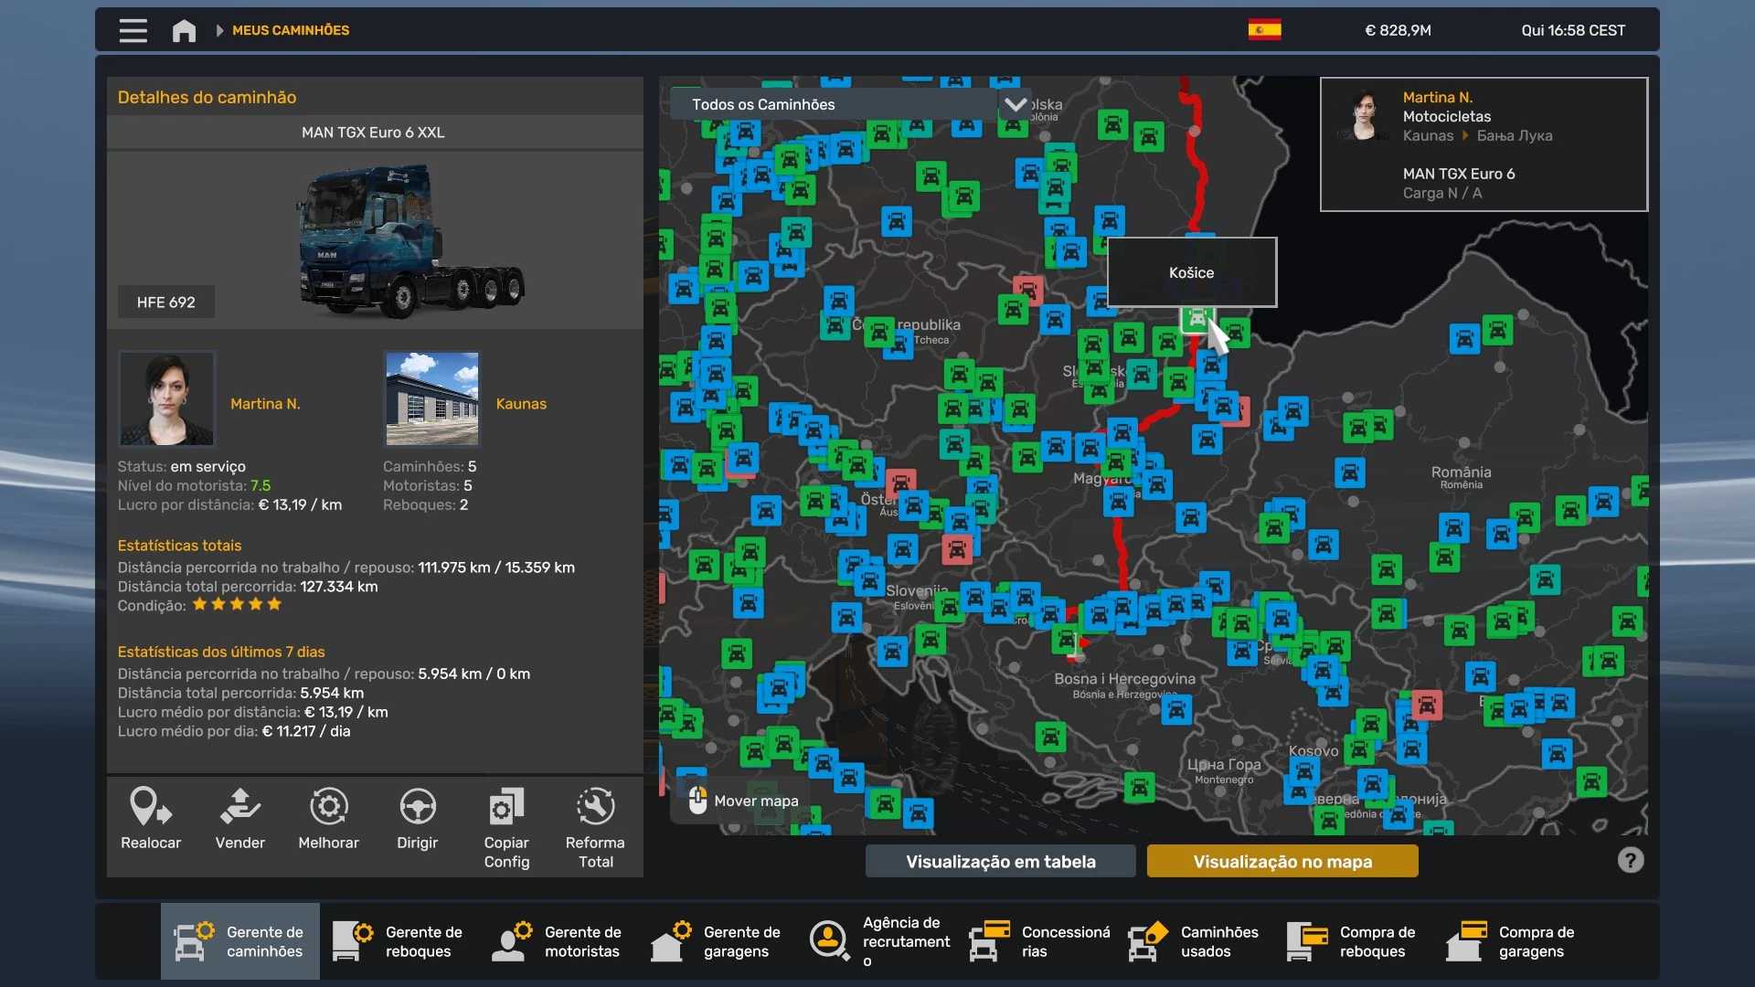Open the help question mark icon
This screenshot has height=987, width=1755.
coord(1630,860)
